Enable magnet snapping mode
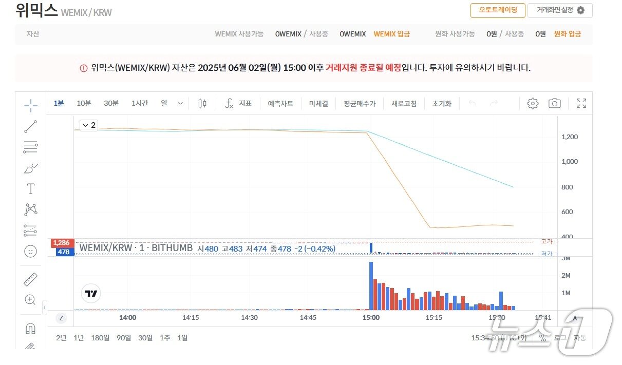Image resolution: width=622 pixels, height=365 pixels. [x=31, y=328]
